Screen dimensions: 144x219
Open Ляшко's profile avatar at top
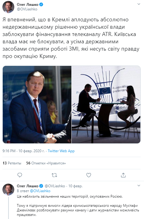click(x=8, y=7)
